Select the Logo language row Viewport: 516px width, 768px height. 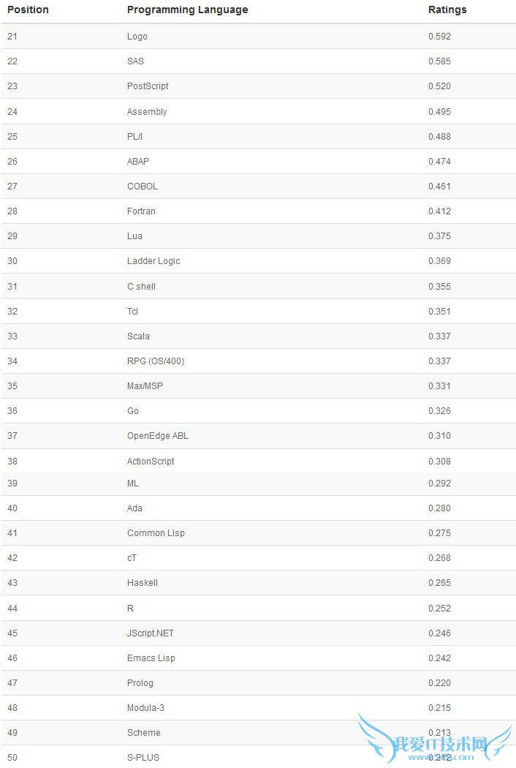pyautogui.click(x=137, y=37)
